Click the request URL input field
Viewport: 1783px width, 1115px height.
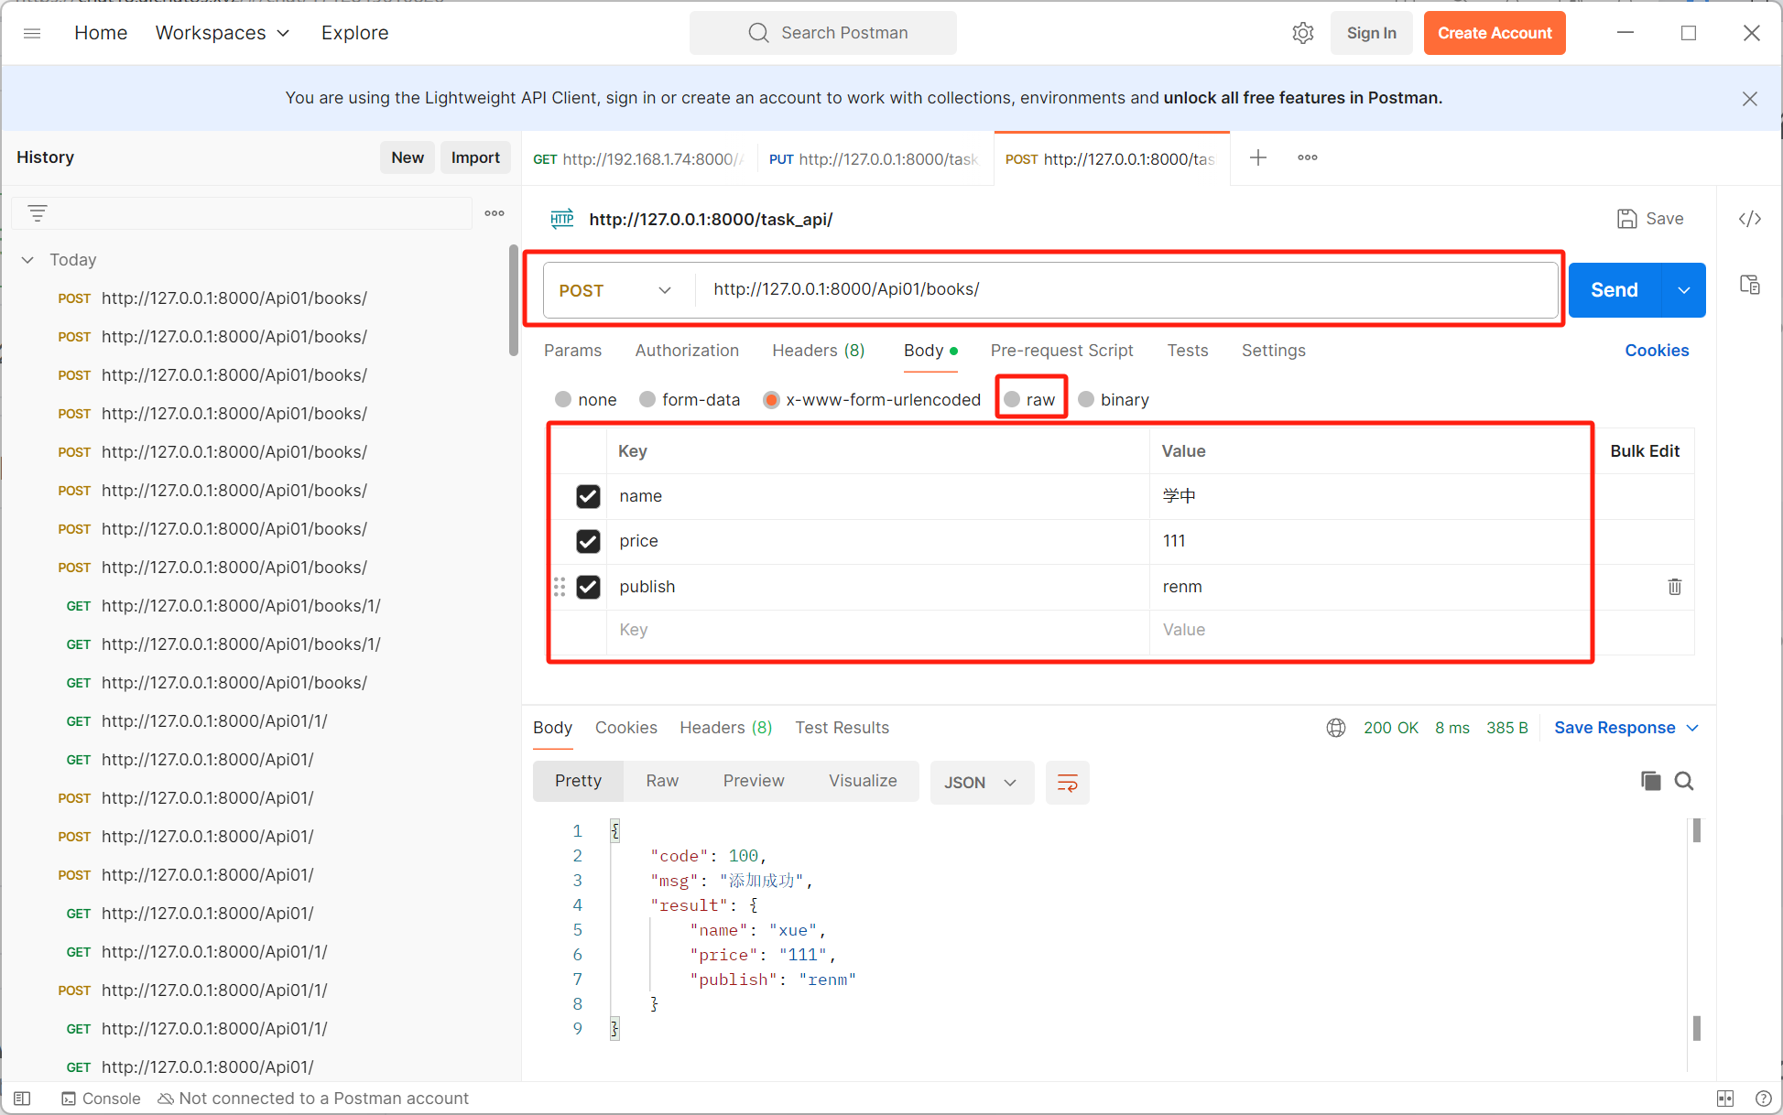[1125, 290]
